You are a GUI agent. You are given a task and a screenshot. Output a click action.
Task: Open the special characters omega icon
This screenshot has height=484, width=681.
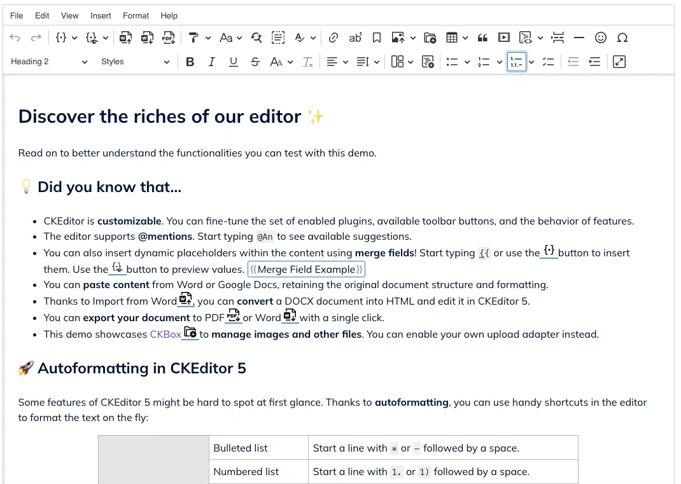tap(622, 38)
